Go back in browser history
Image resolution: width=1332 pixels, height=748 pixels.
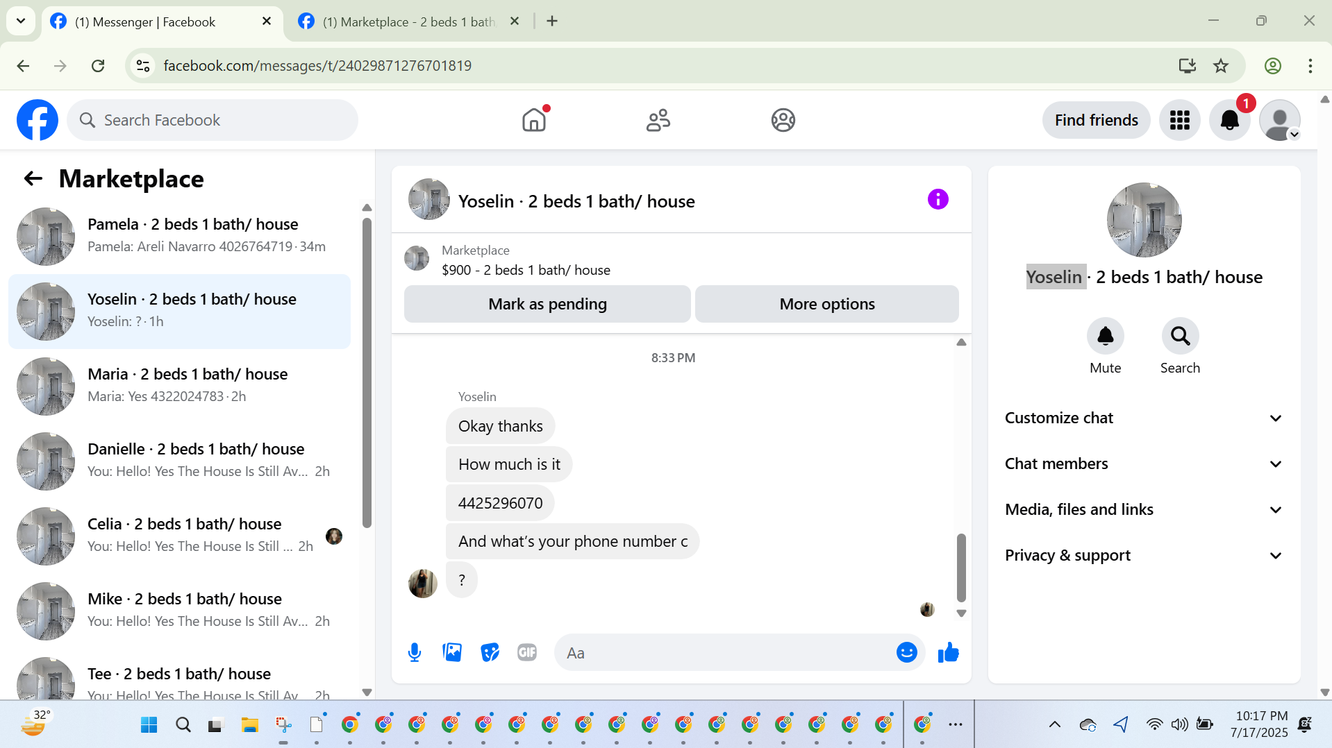(23, 66)
